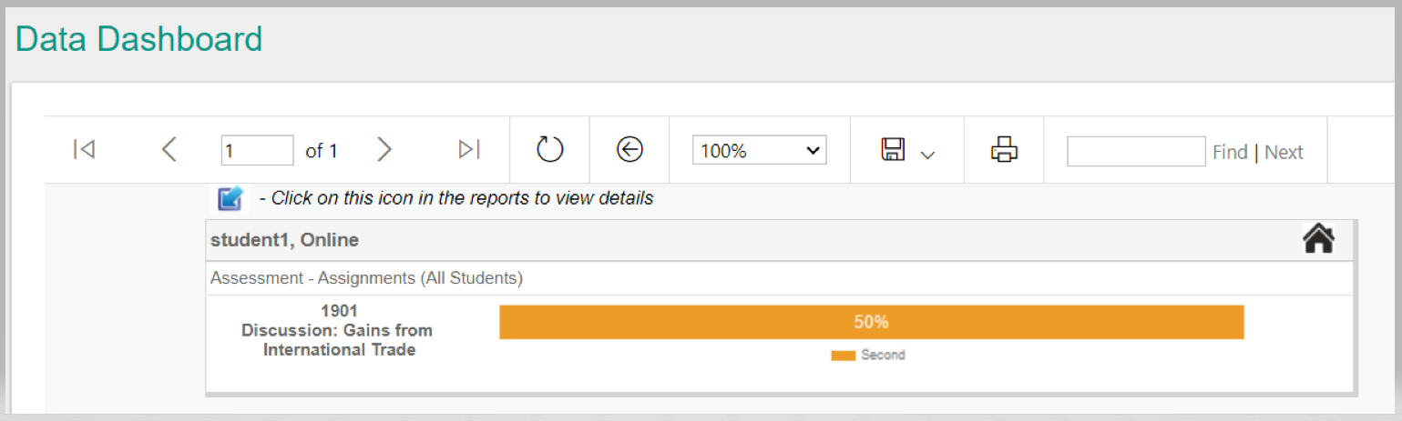Click the orange 50% progress bar

[871, 322]
